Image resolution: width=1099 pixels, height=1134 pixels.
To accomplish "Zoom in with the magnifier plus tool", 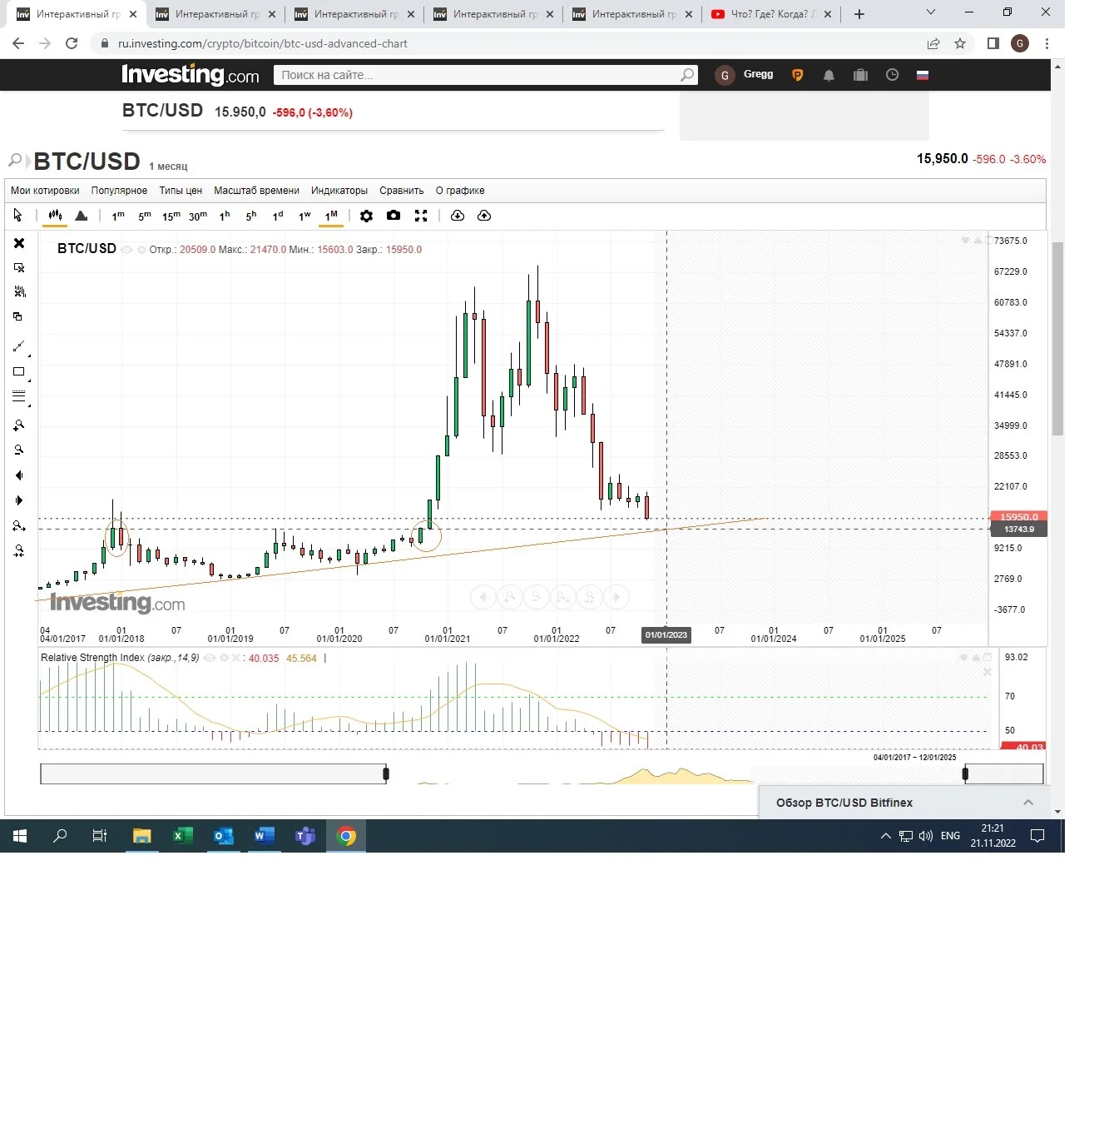I will [19, 425].
